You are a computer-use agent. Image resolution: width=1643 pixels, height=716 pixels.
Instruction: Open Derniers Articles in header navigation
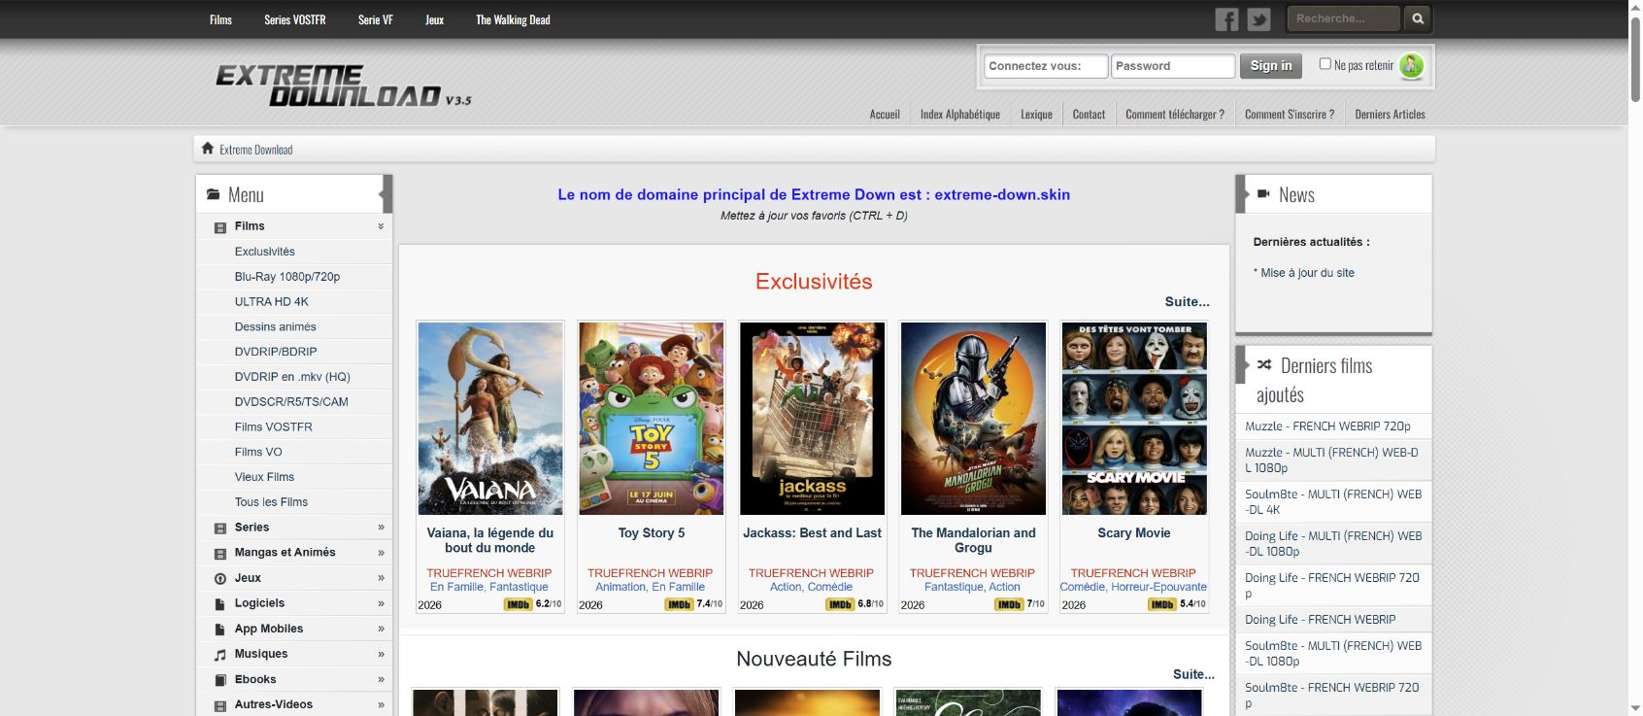pos(1390,114)
